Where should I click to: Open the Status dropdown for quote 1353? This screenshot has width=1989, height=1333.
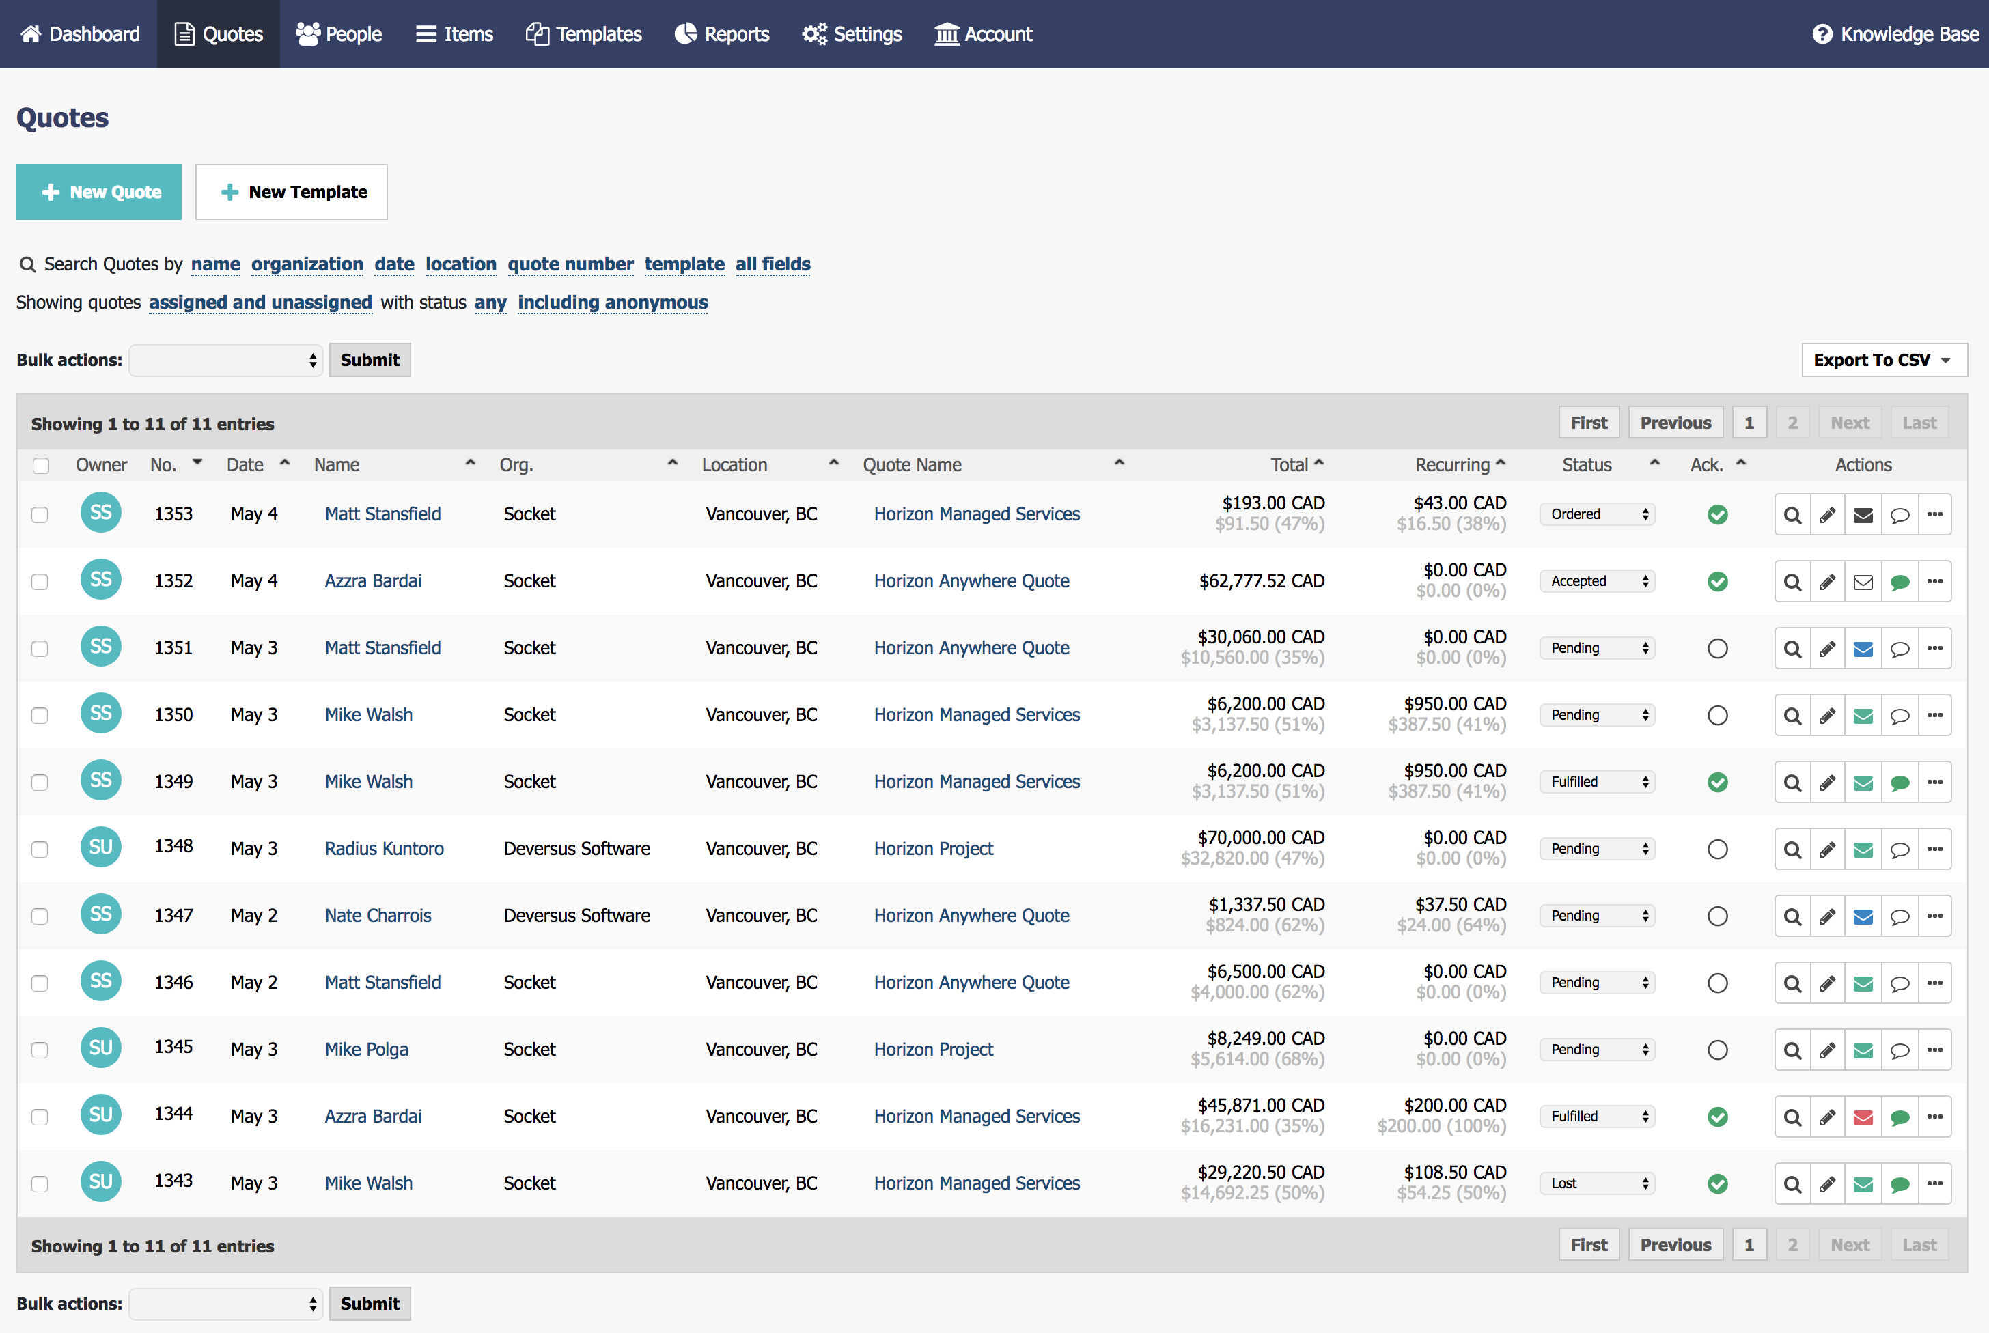(x=1596, y=514)
